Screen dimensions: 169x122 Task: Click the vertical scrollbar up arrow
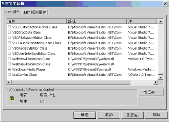[x=161, y=21]
